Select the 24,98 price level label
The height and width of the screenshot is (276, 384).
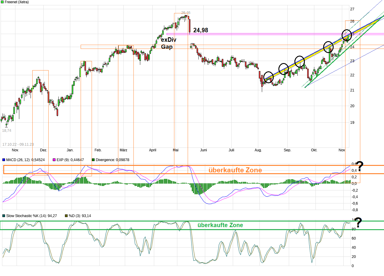pyautogui.click(x=201, y=30)
